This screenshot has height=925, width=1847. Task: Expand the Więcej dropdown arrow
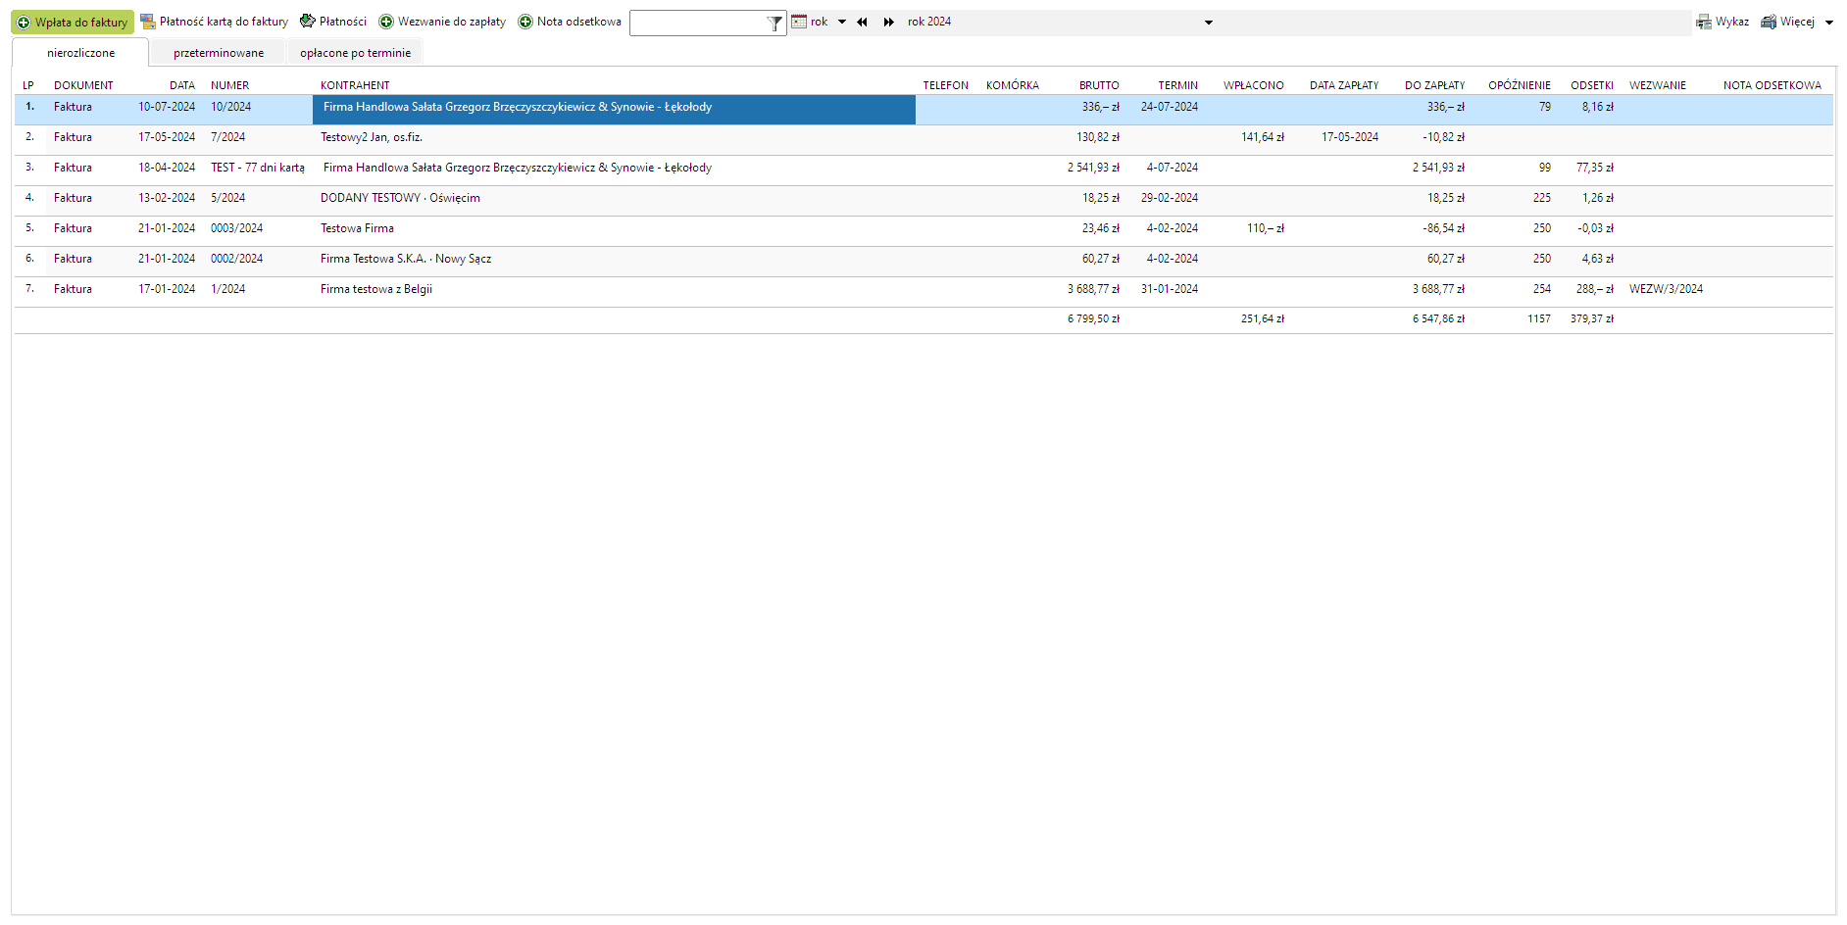coord(1829,23)
